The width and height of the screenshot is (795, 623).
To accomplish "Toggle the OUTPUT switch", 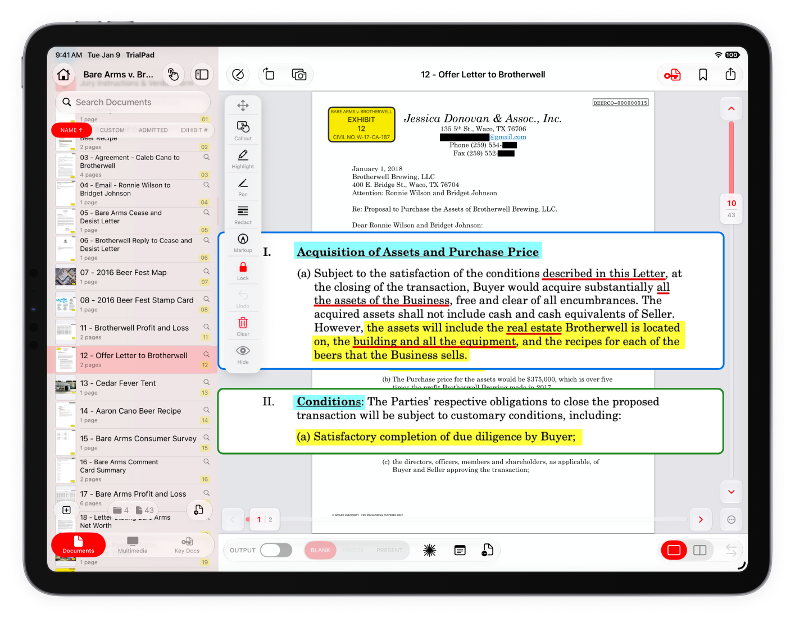I will [276, 550].
